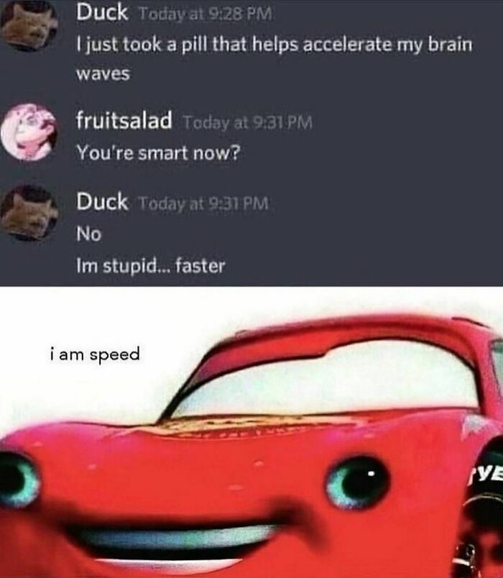
Task: Click the 'No' message text
Action: [88, 234]
